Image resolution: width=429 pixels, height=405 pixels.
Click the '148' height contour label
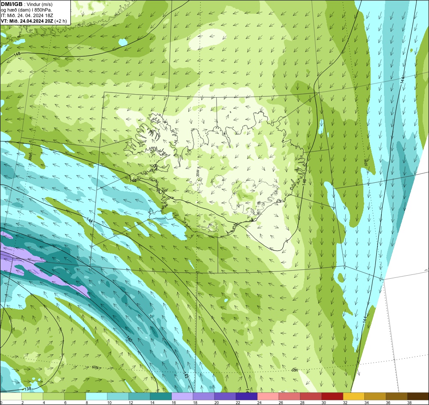coord(17,54)
